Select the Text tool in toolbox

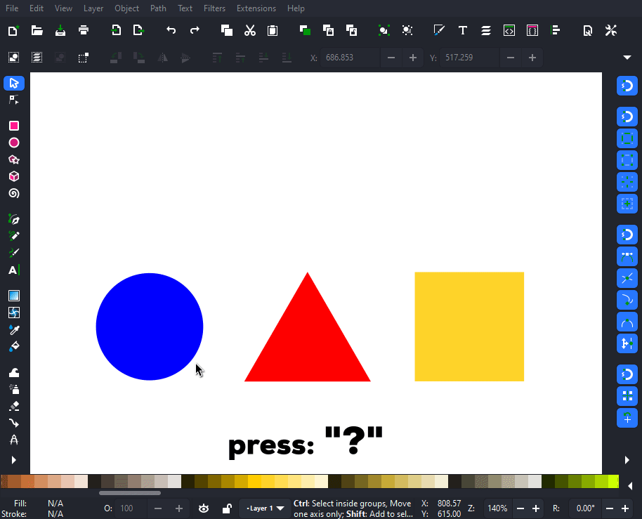click(x=14, y=270)
